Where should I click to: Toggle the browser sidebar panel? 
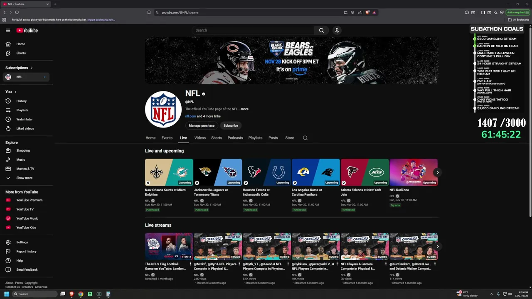483,12
